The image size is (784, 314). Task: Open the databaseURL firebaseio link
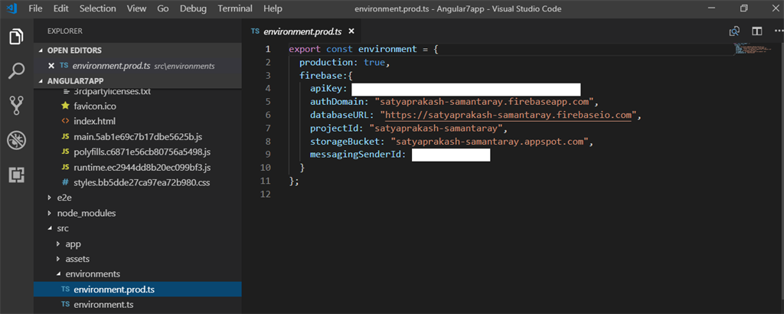click(508, 116)
